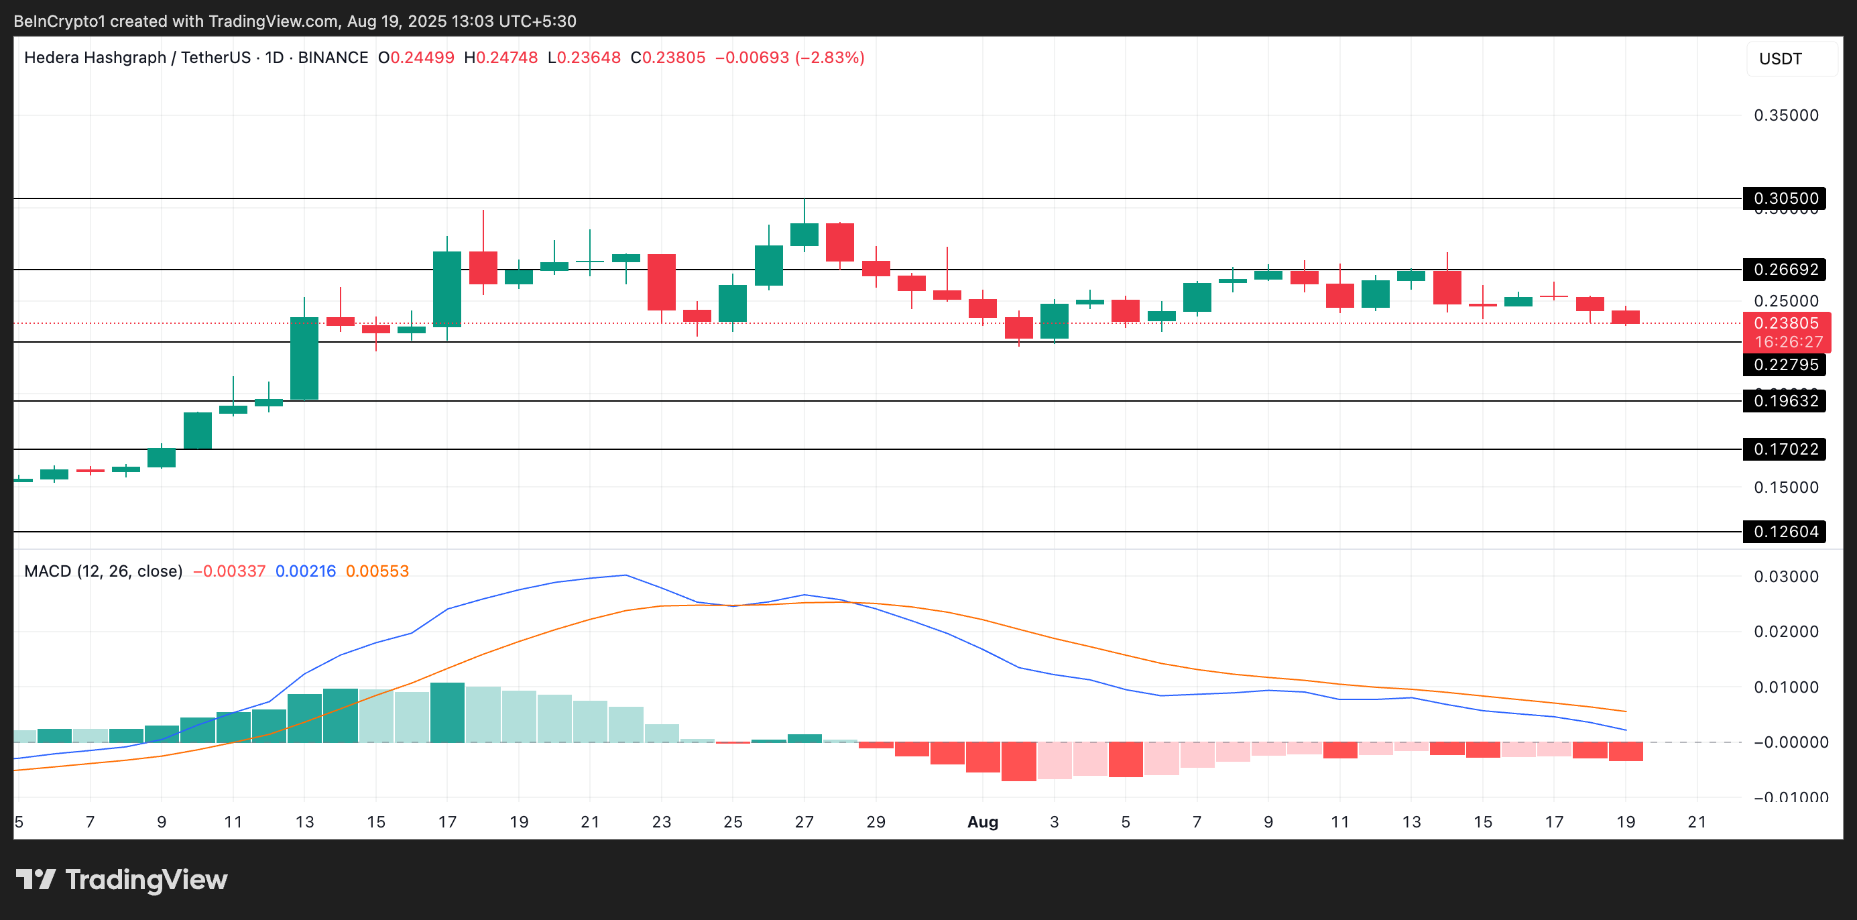Click the 0.19632 price level label
1857x920 pixels.
point(1785,401)
